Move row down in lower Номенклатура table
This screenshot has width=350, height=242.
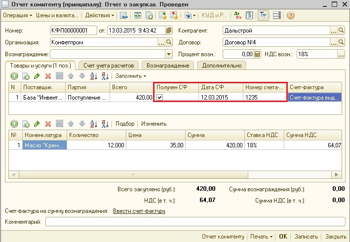[x=82, y=124]
